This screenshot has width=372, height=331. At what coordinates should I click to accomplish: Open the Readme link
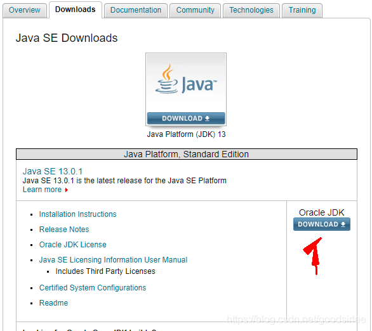click(x=53, y=303)
